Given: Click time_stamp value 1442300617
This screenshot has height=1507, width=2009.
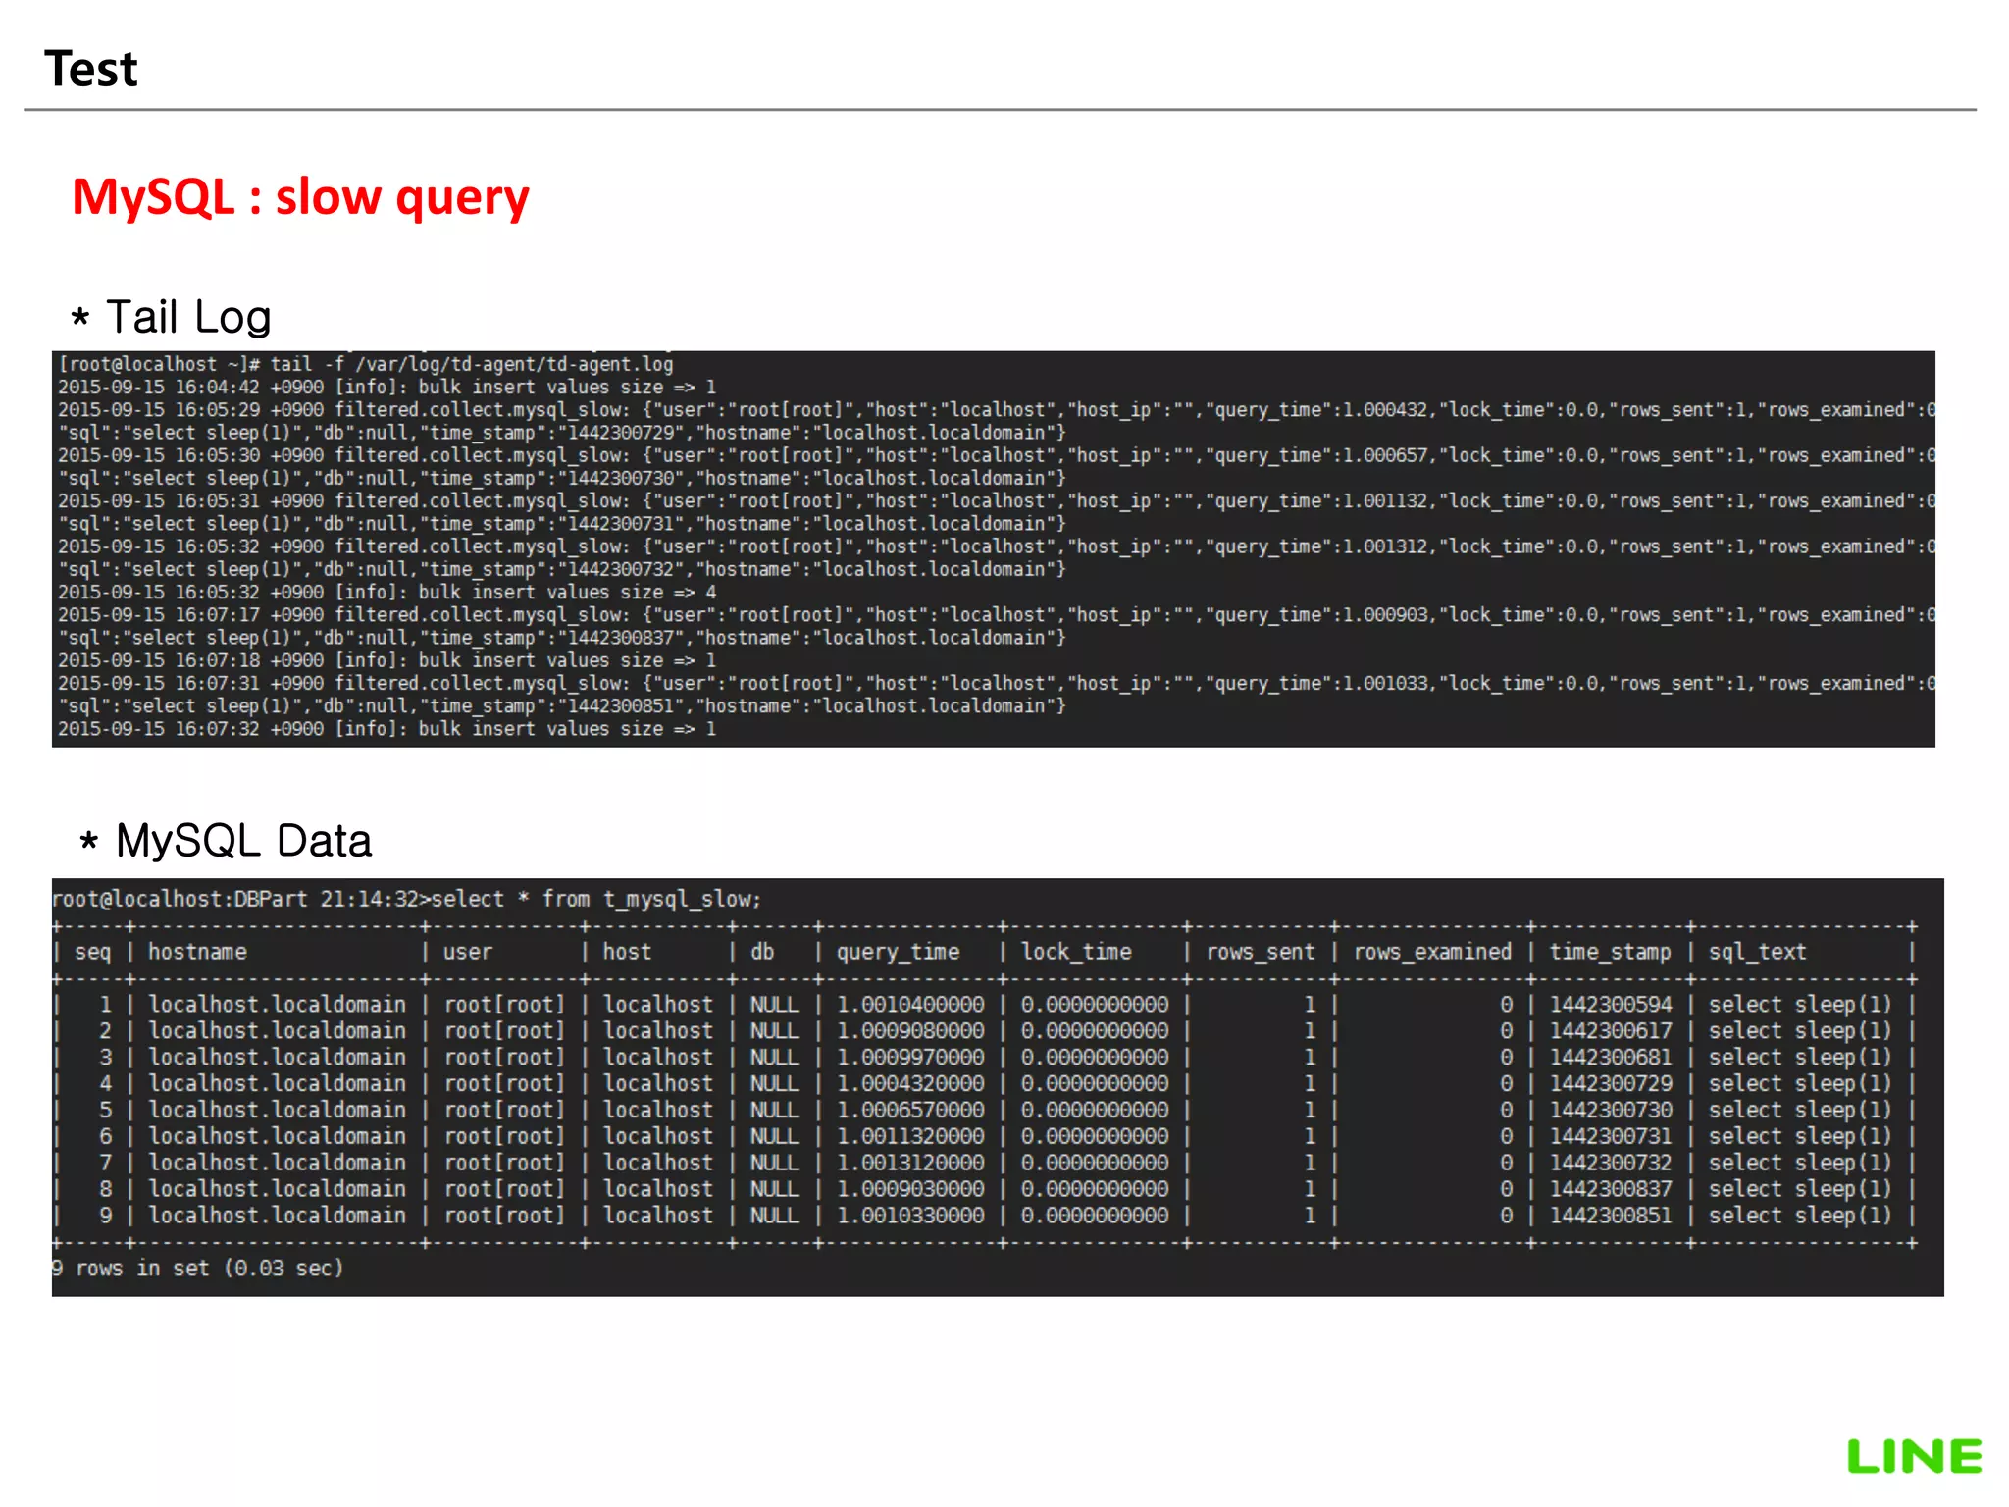Looking at the screenshot, I should click(x=1611, y=1031).
